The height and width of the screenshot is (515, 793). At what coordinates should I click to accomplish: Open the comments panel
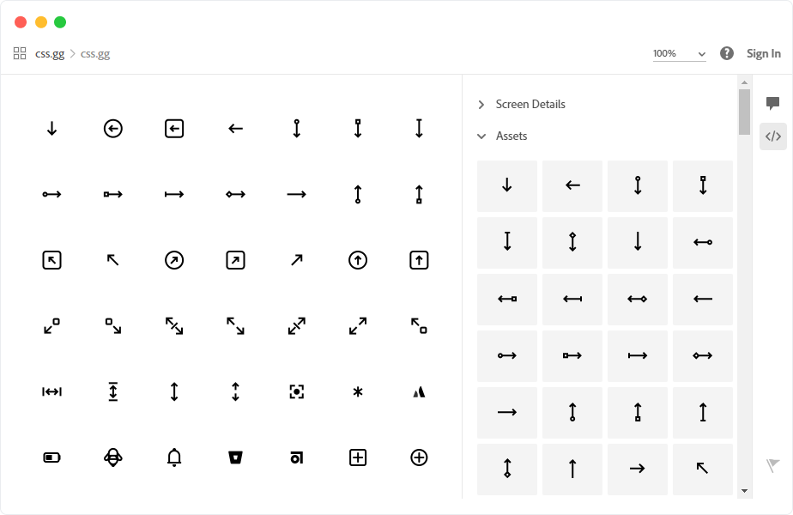[773, 103]
